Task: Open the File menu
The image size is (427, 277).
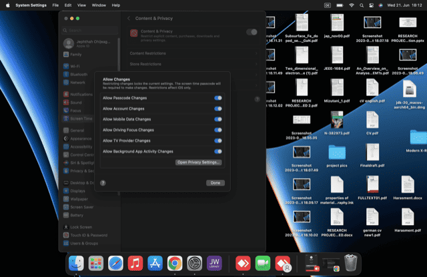Action: coord(55,5)
